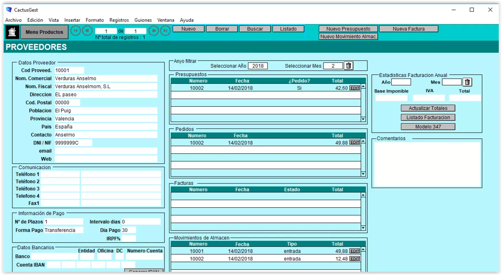Open the Archivo menu

click(13, 20)
